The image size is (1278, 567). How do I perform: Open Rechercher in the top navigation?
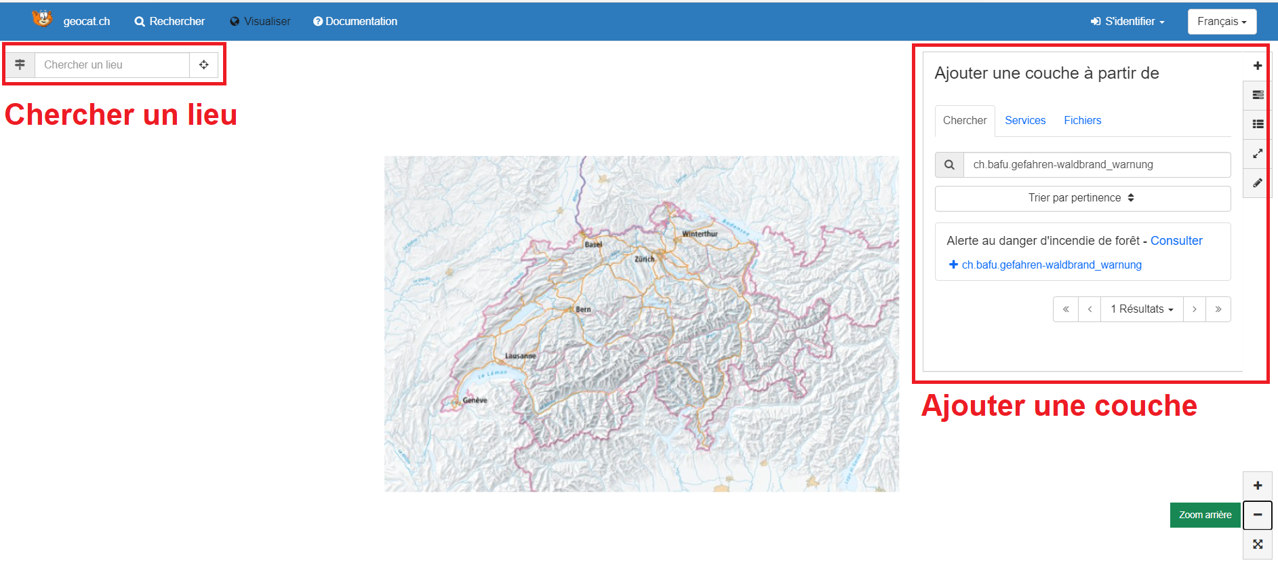169,22
